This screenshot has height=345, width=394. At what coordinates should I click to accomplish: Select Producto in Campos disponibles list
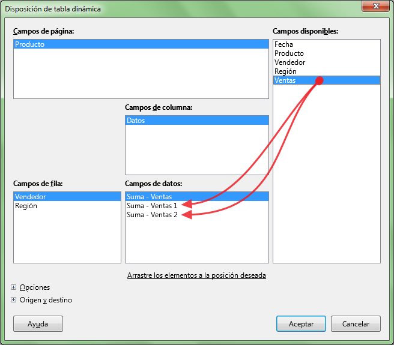[x=289, y=53]
